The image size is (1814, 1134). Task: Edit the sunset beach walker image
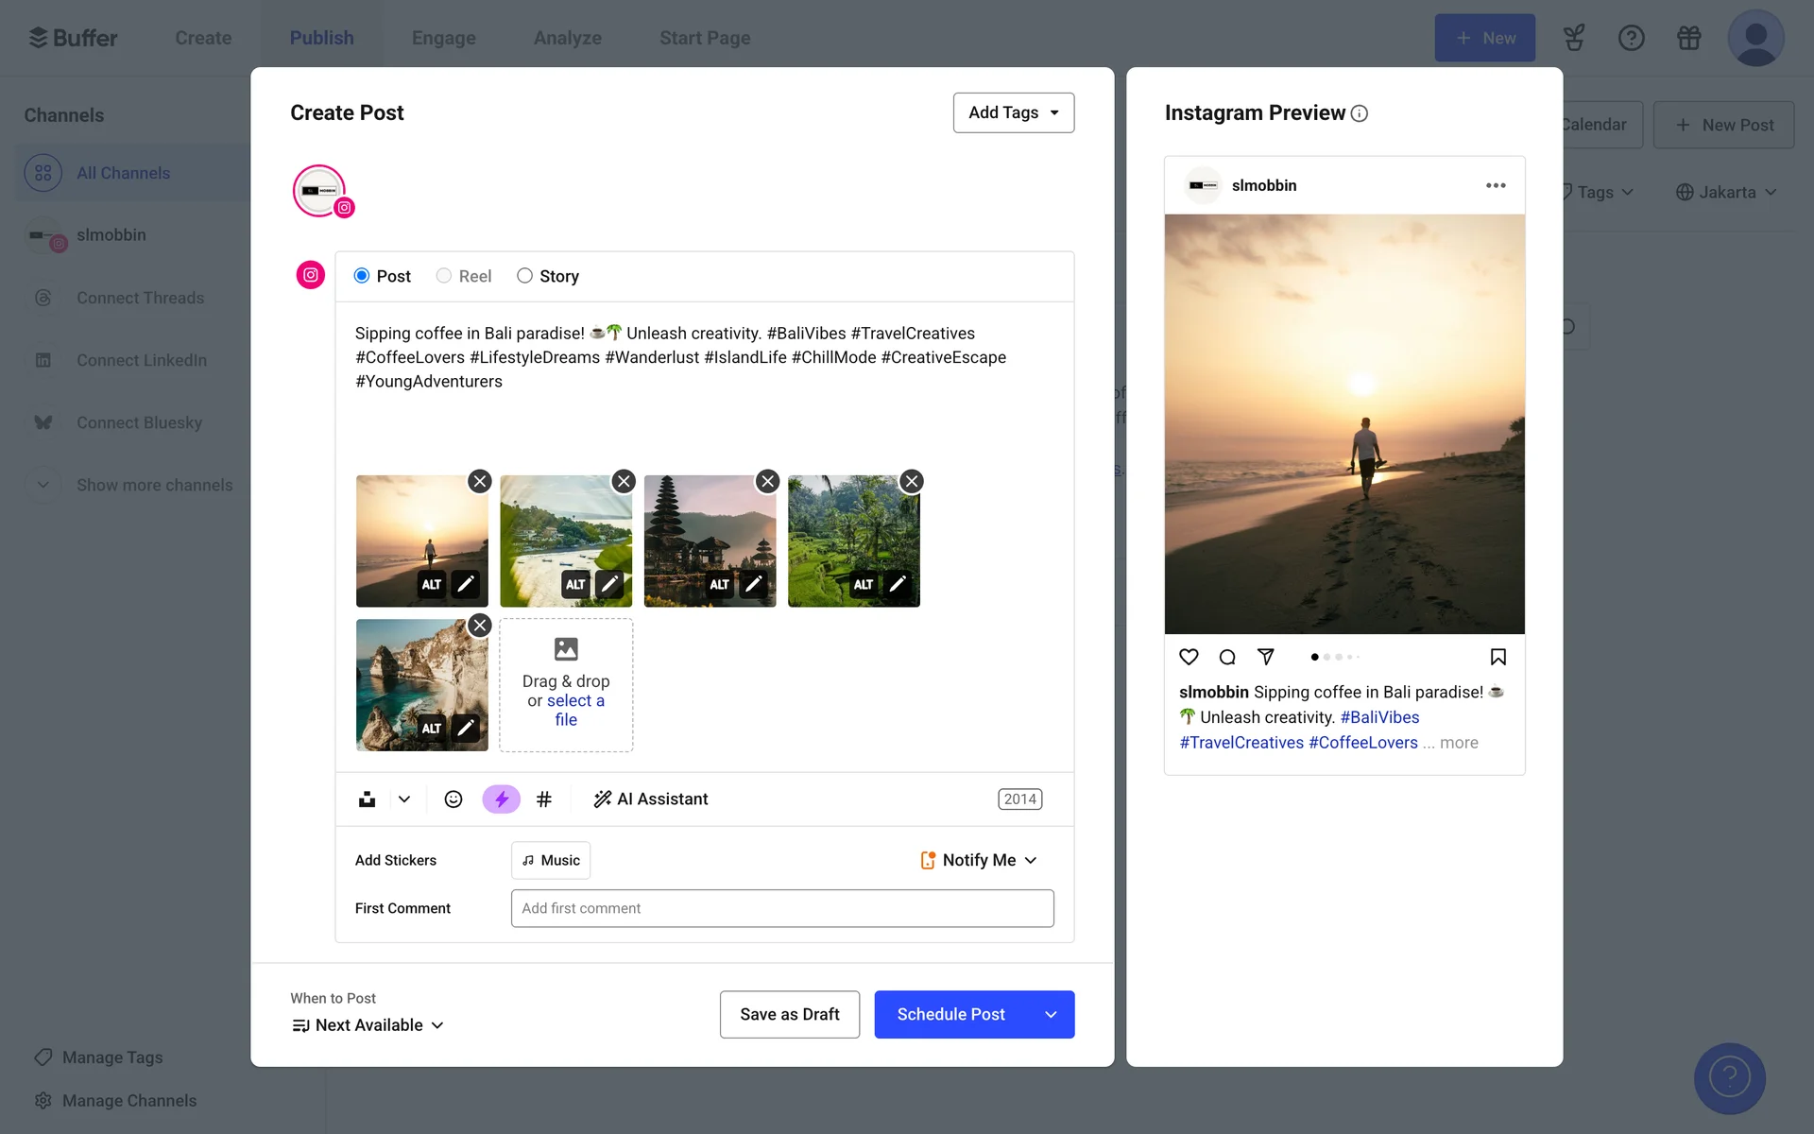coord(465,584)
